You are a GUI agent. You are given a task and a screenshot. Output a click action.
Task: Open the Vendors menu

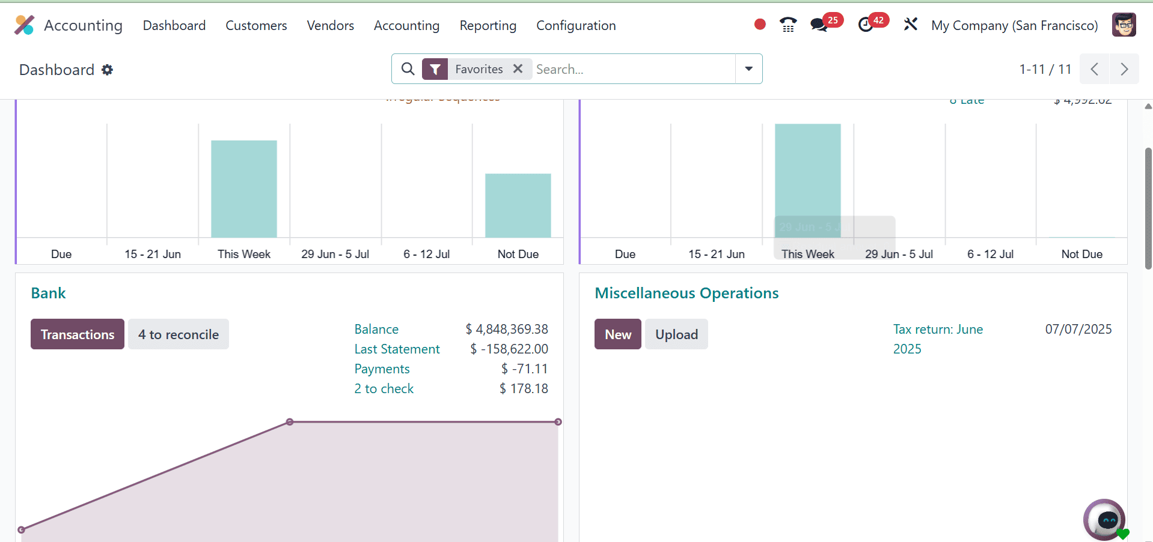click(x=330, y=25)
